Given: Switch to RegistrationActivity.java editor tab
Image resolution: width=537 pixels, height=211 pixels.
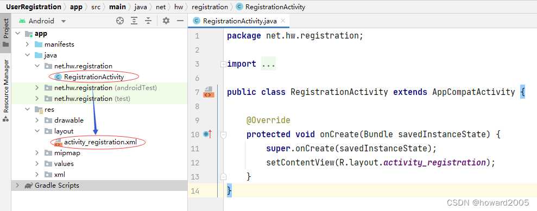Looking at the screenshot, I should [239, 21].
